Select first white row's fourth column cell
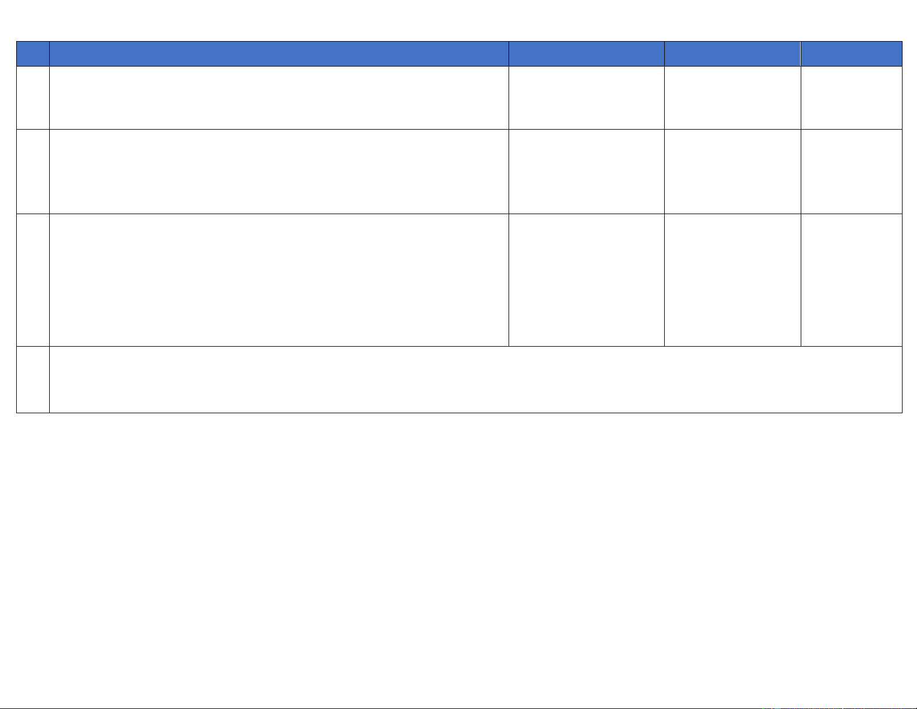Viewport: 917px width, 709px height. pos(732,97)
